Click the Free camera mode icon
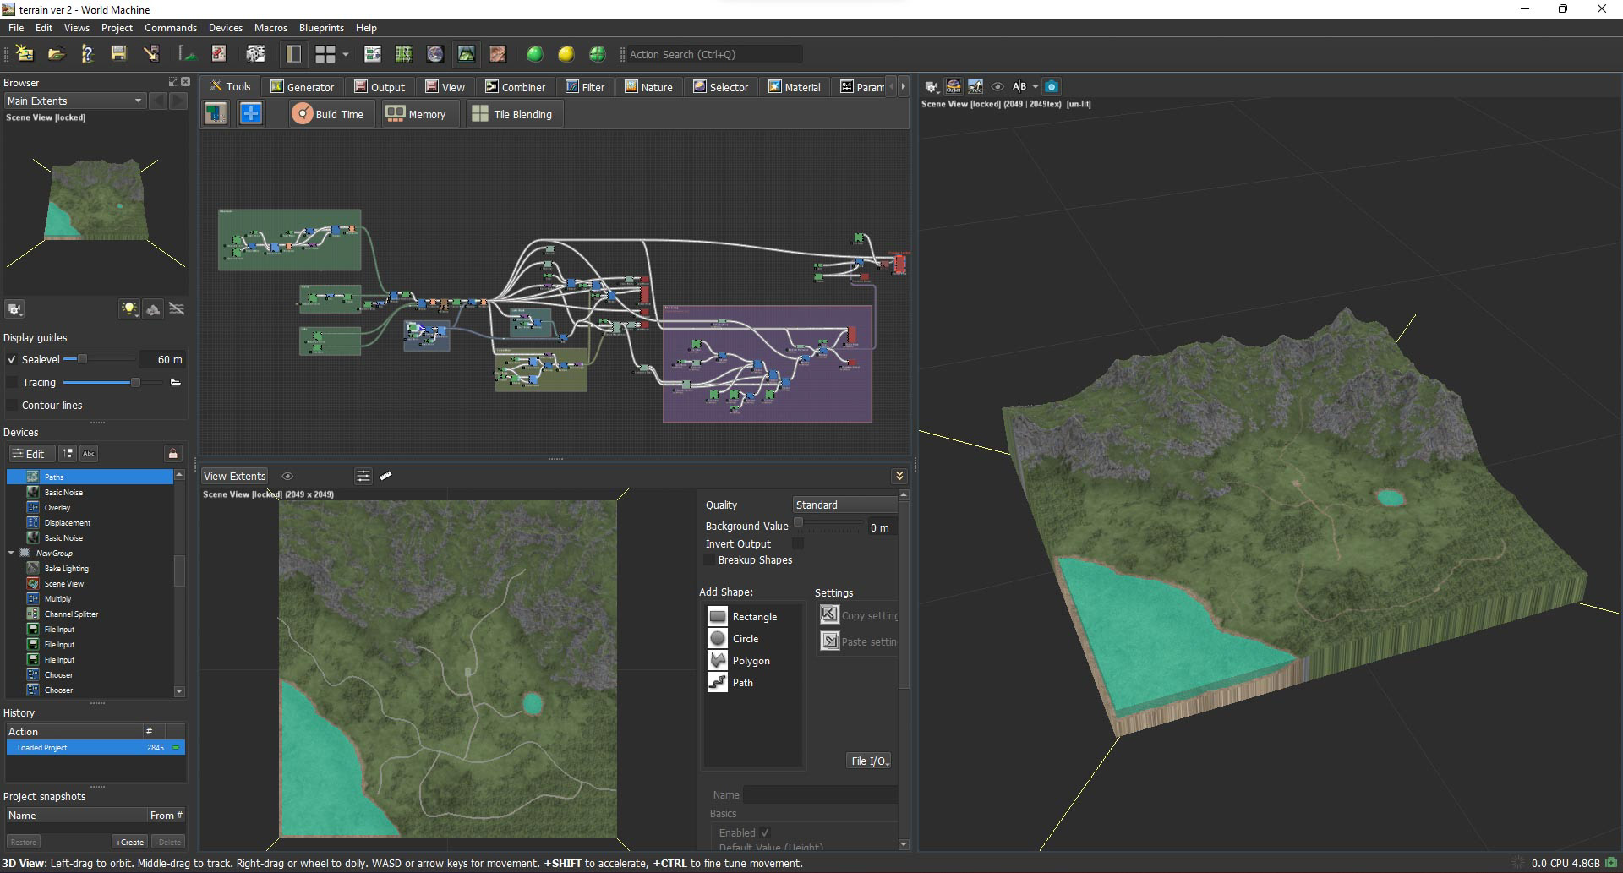Image resolution: width=1623 pixels, height=873 pixels. tap(975, 86)
